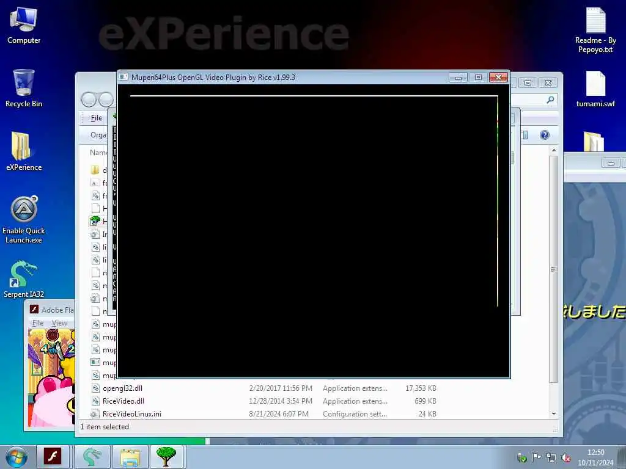The height and width of the screenshot is (469, 626).
Task: Open Serpent dragon icon in taskbar
Action: coord(92,457)
